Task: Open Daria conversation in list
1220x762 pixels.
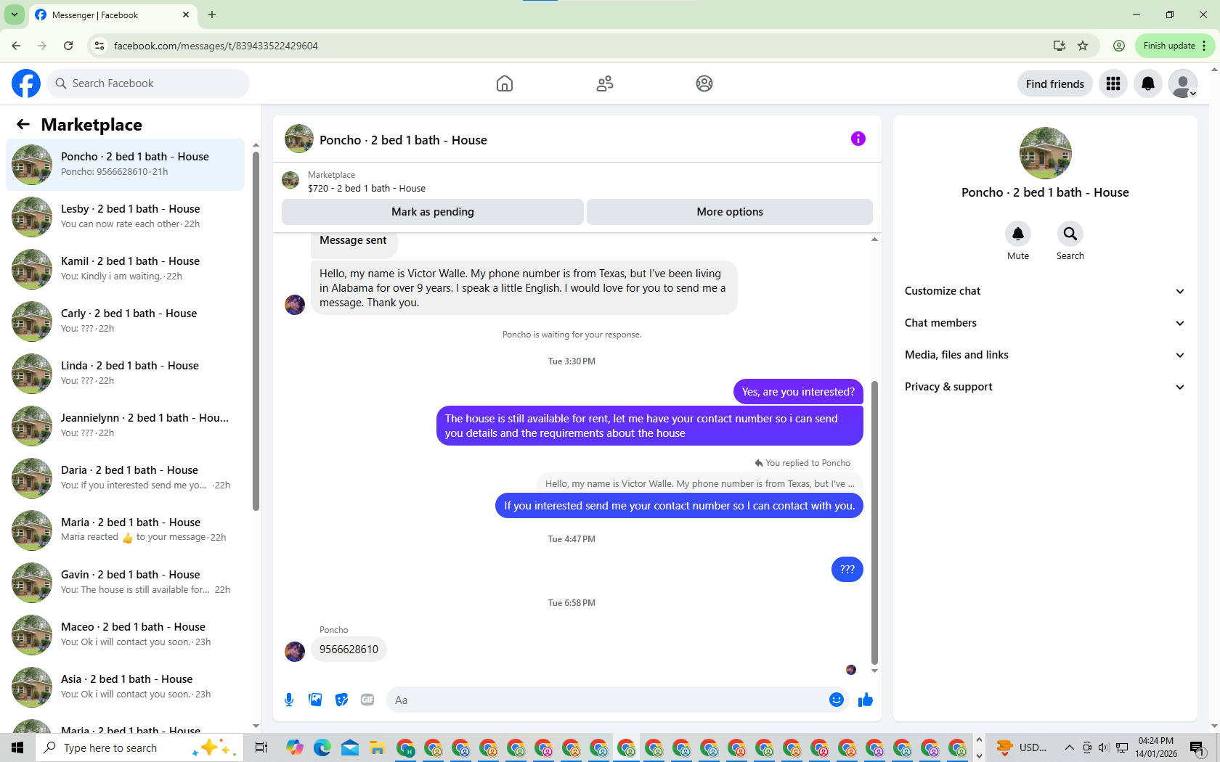Action: coord(126,478)
